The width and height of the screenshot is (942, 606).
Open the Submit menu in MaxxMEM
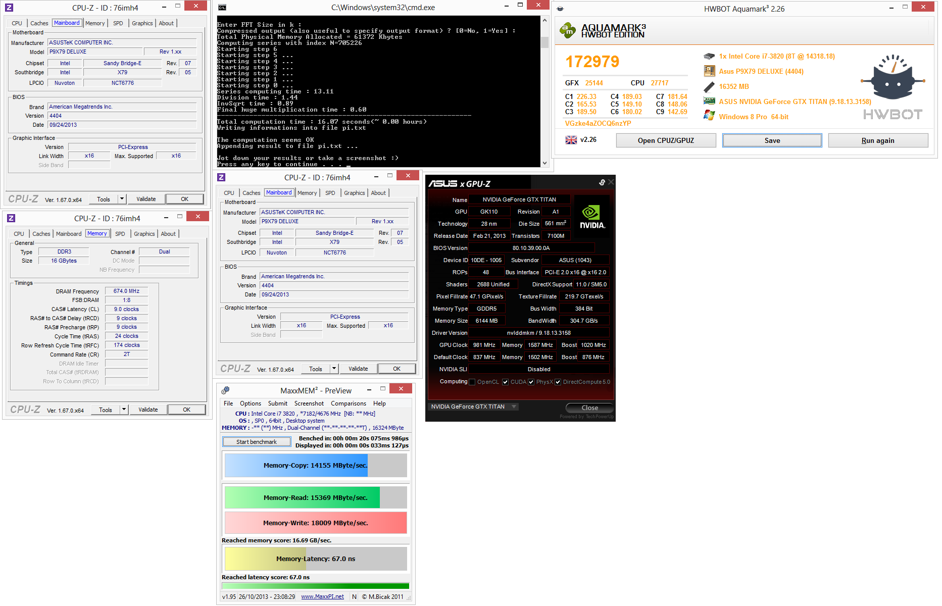(278, 403)
